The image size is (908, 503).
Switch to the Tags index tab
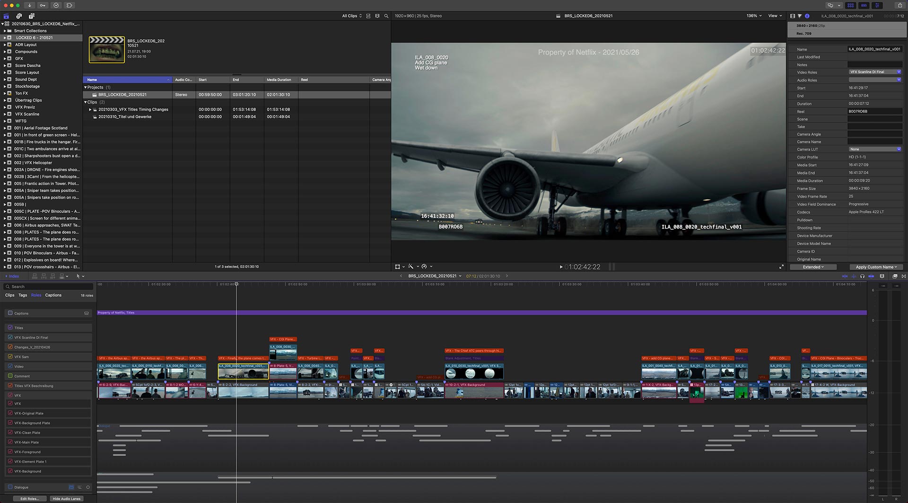[x=23, y=295]
